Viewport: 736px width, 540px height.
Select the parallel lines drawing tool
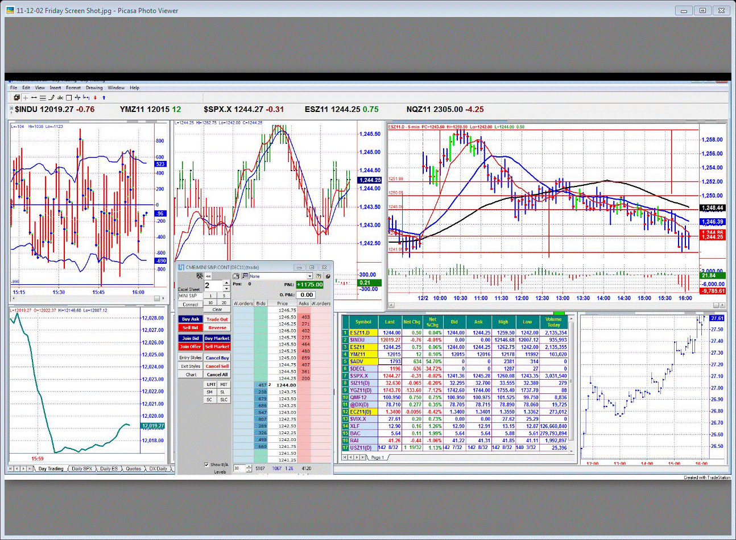(x=43, y=98)
